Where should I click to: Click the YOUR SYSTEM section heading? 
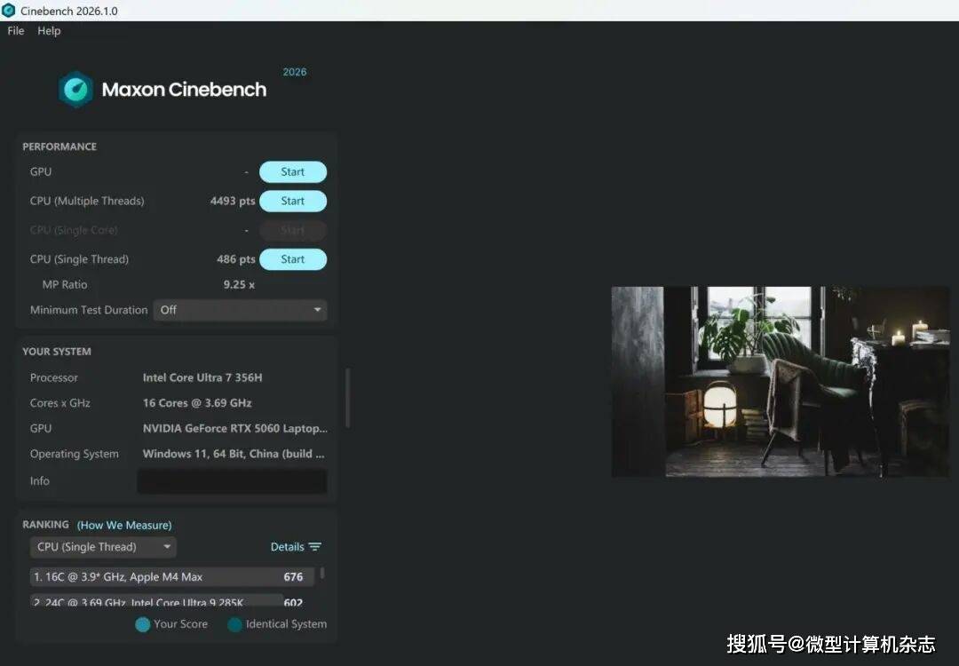pos(56,352)
